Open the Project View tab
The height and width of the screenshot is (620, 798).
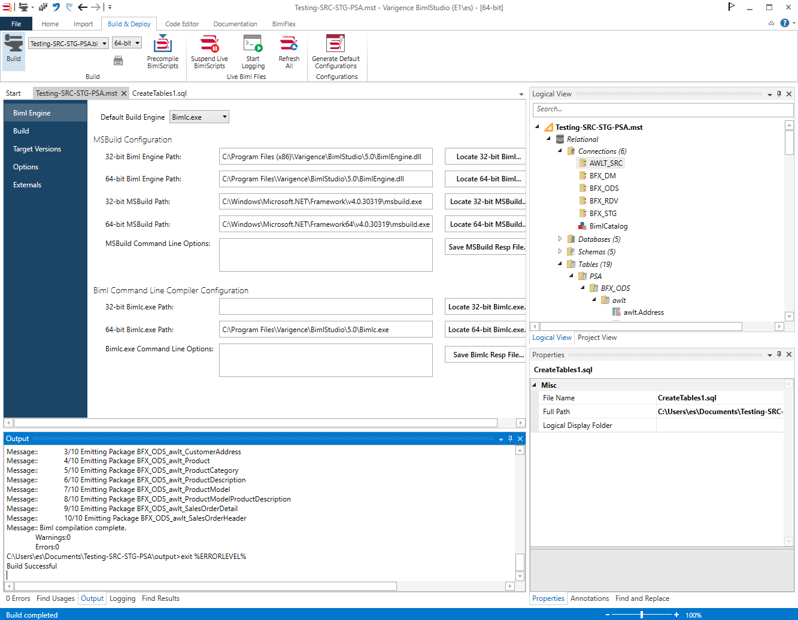pos(597,338)
